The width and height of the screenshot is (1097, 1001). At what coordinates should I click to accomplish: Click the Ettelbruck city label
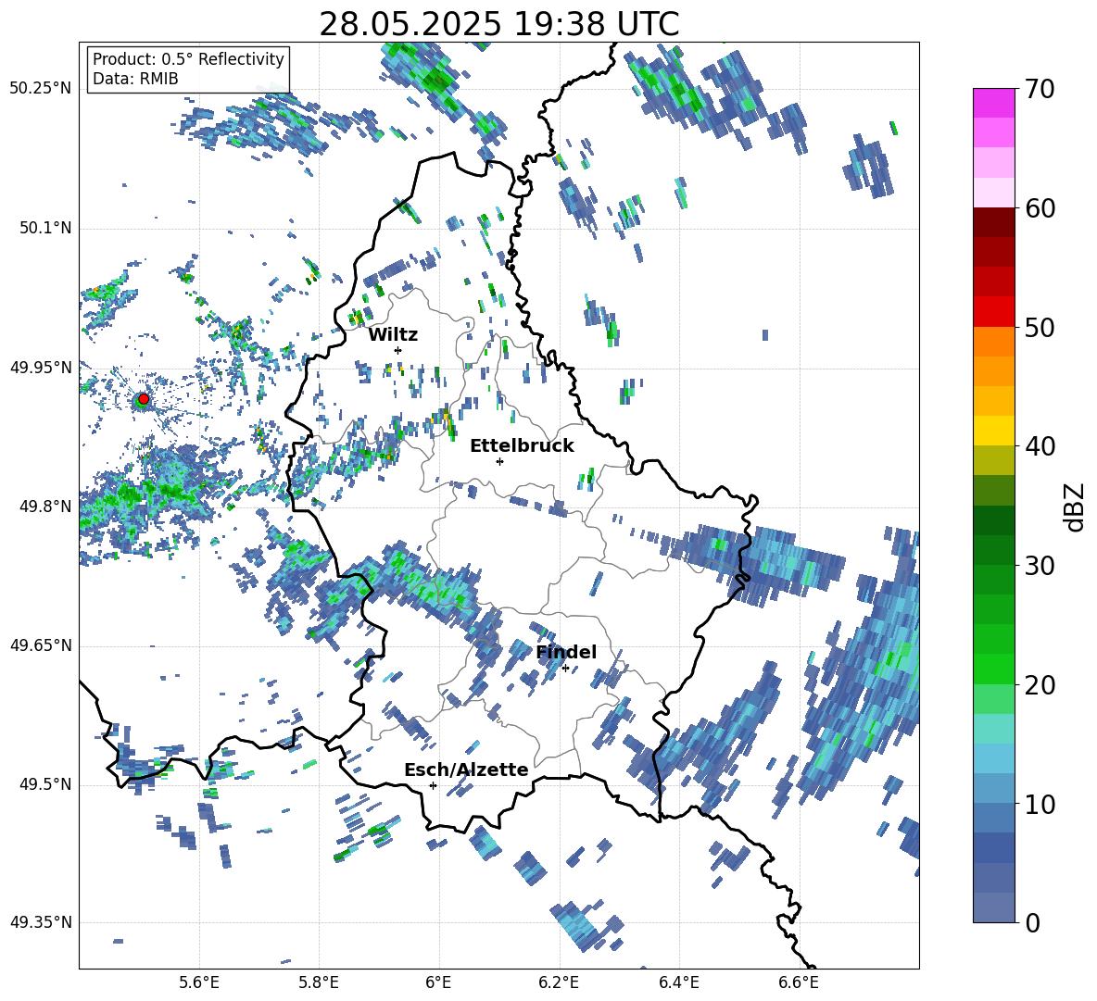pos(522,446)
